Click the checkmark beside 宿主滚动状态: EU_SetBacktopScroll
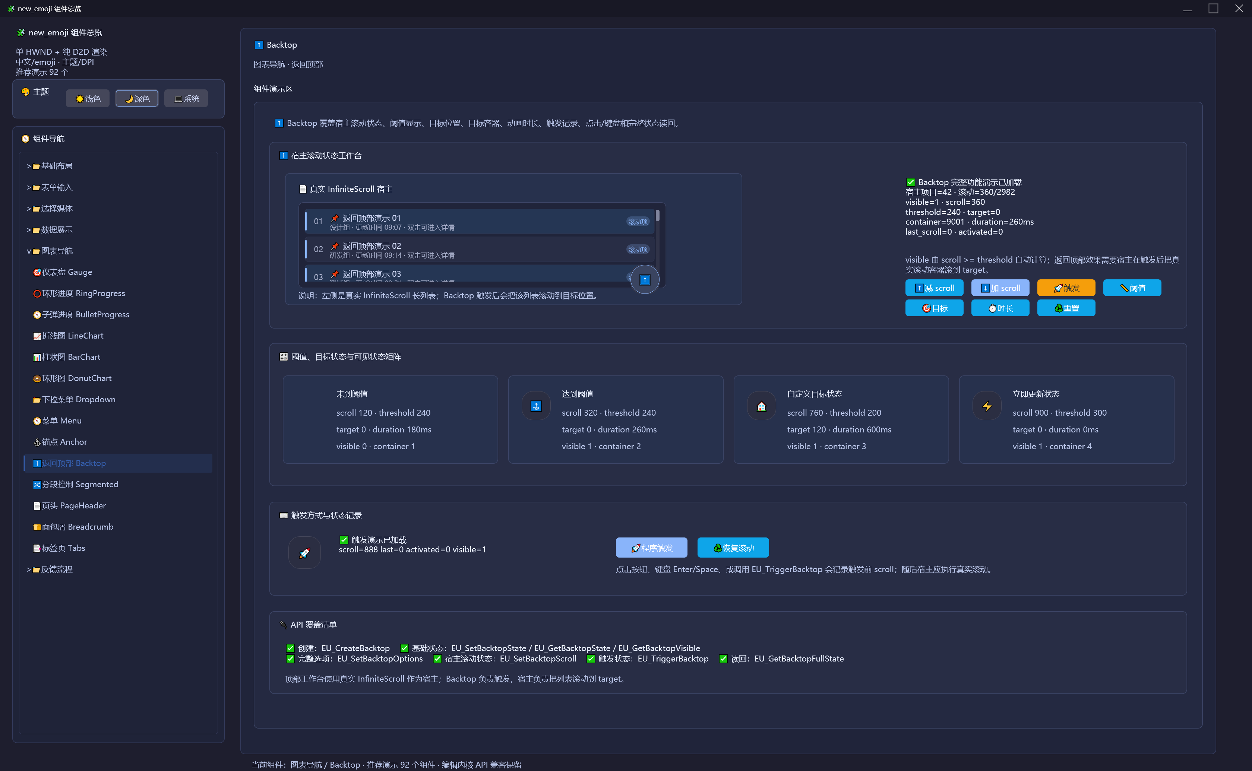The image size is (1252, 771). (x=437, y=659)
